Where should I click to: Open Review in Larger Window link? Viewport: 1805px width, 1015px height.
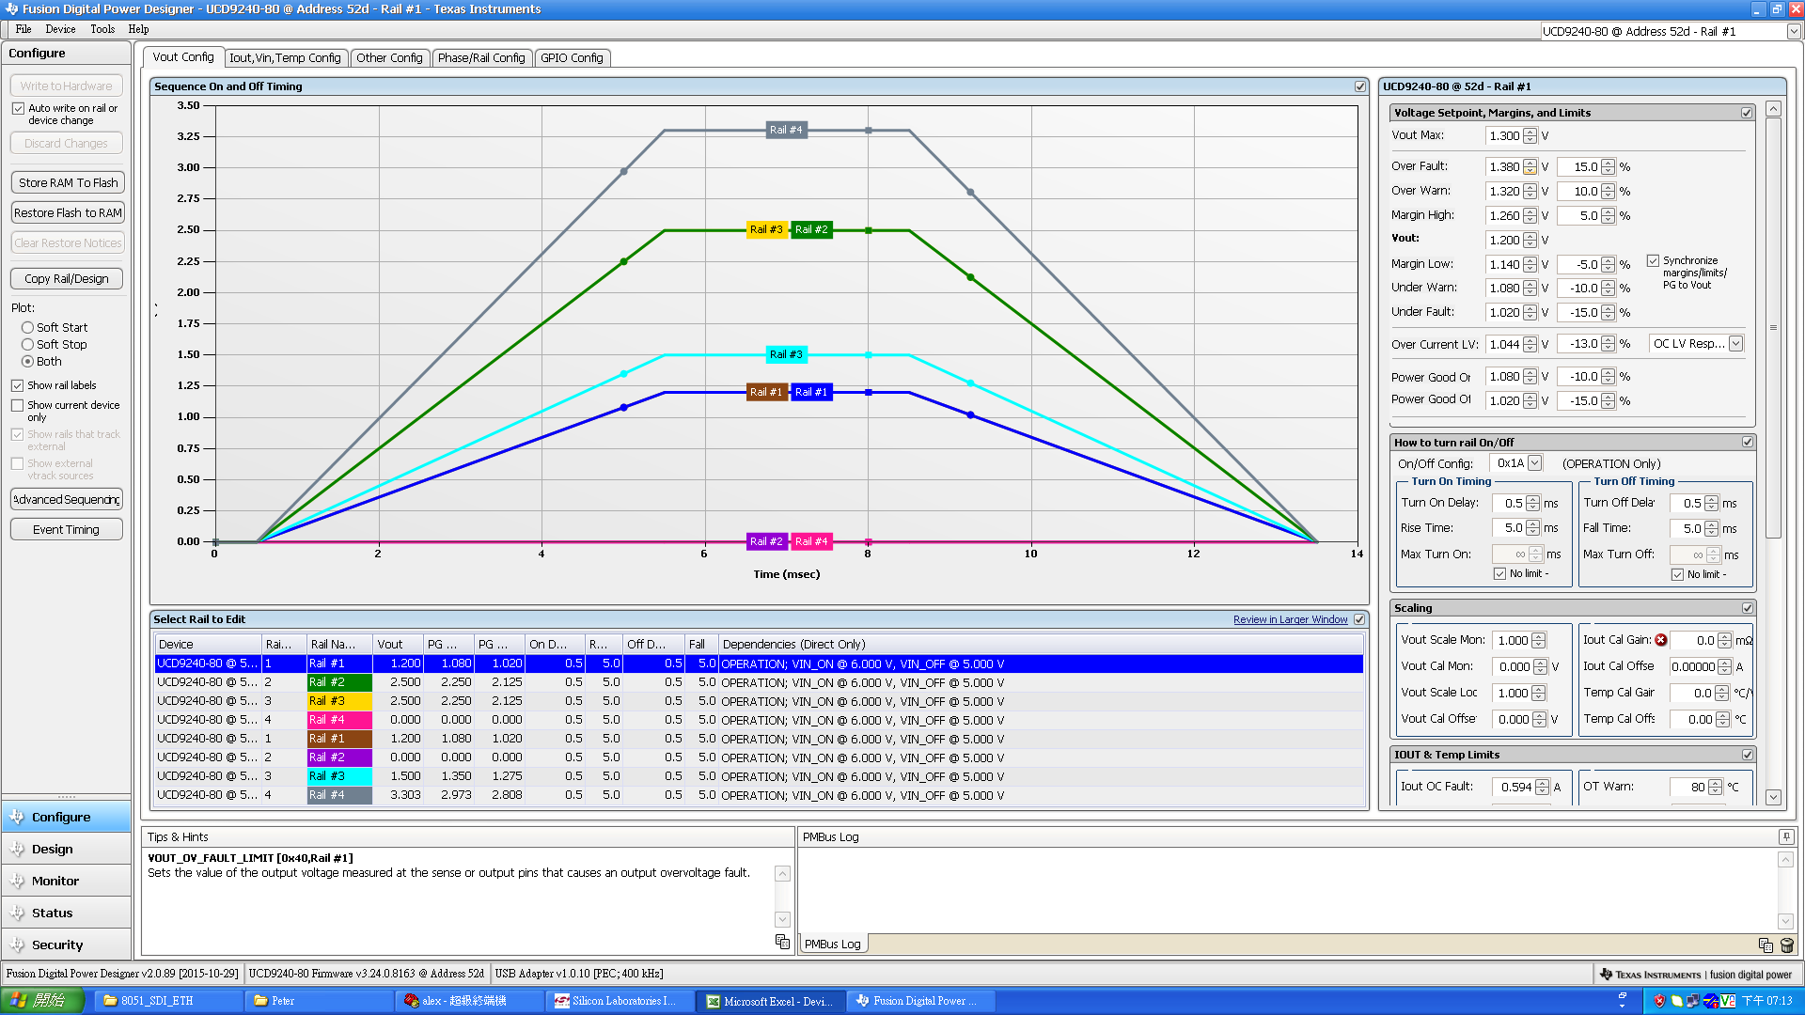coord(1290,619)
